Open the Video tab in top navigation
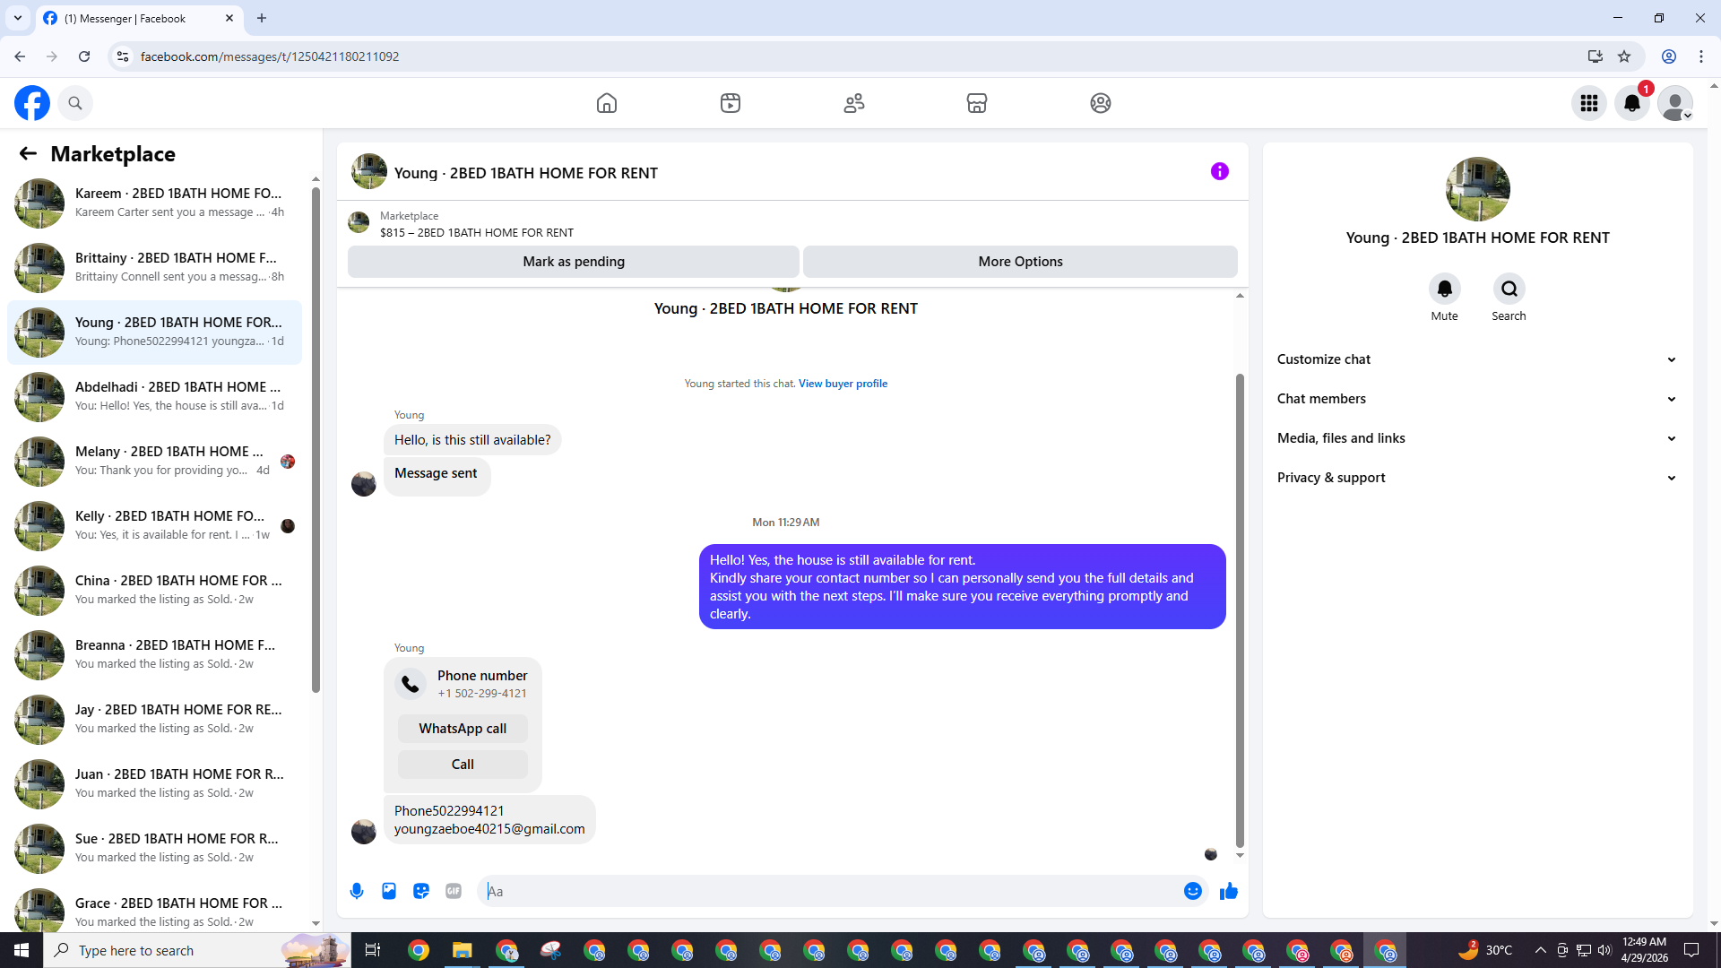The image size is (1721, 968). 731,103
